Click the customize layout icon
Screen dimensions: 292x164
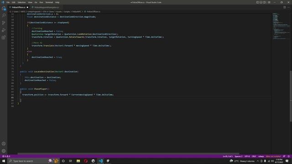[269, 2]
